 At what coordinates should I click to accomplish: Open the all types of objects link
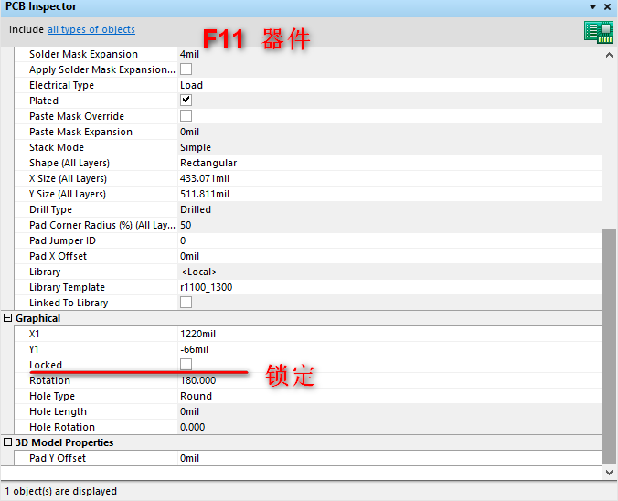pos(91,29)
